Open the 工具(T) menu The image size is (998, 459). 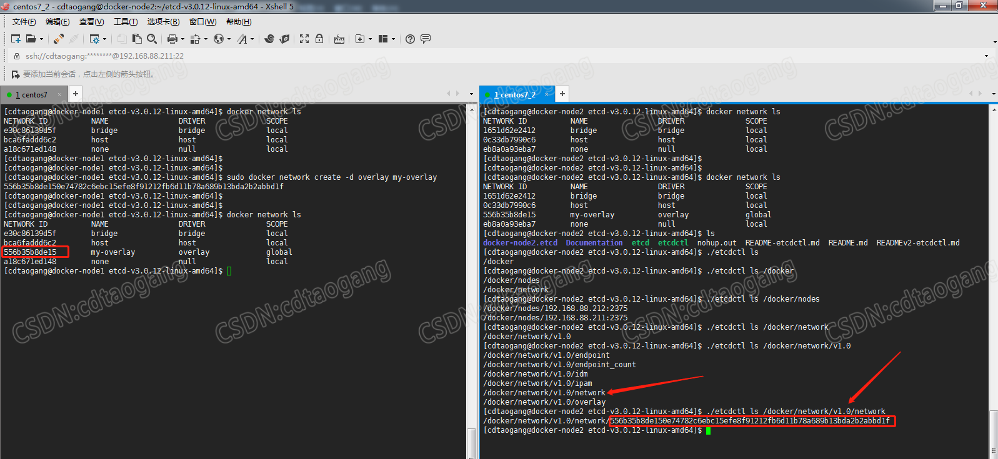pos(126,22)
